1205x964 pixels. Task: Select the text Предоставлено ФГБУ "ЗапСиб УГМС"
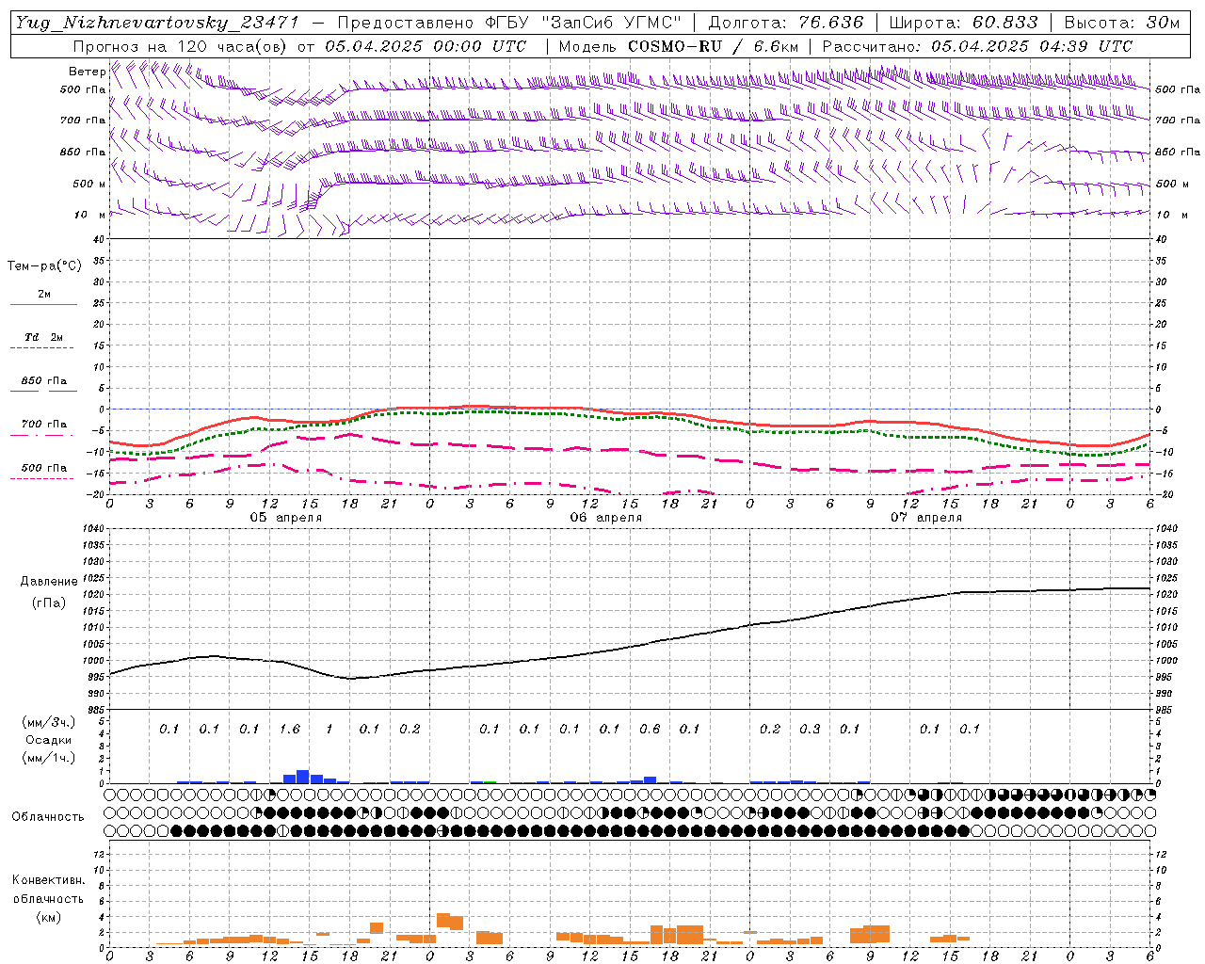point(508,23)
